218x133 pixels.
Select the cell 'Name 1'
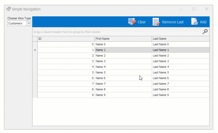coord(123,50)
